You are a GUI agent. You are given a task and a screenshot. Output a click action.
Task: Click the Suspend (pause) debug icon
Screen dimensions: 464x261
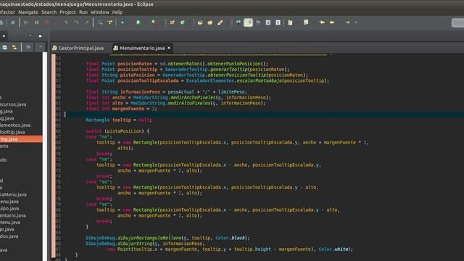pos(37,22)
